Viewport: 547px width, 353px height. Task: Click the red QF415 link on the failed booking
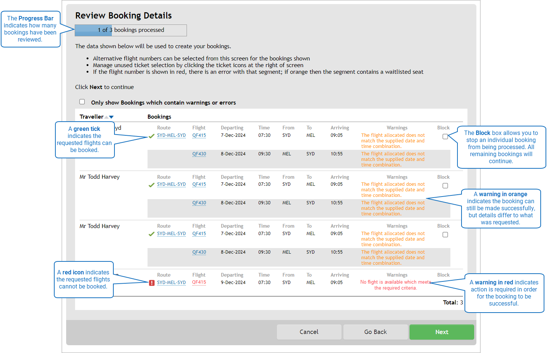pos(199,282)
